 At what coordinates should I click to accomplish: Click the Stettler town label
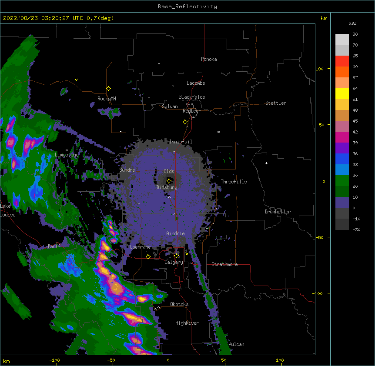[276, 103]
